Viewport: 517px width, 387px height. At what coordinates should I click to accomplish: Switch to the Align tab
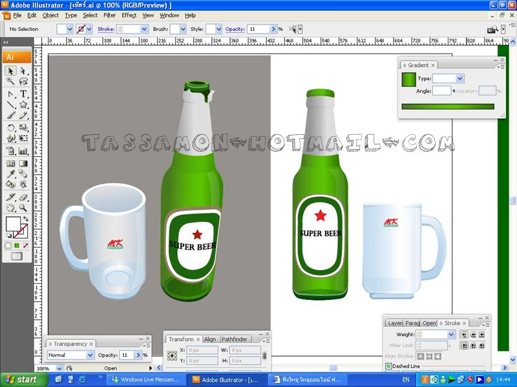point(210,339)
